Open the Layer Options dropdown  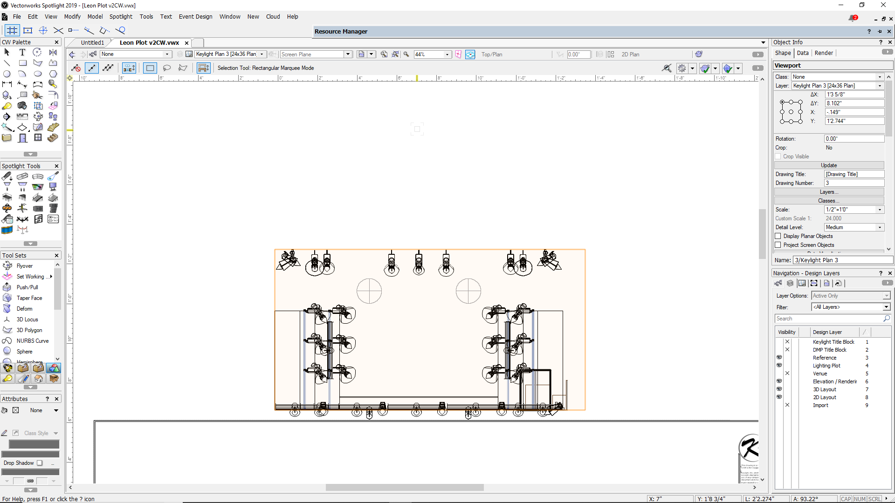tap(886, 295)
